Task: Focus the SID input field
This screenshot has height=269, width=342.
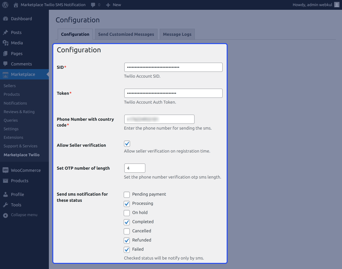Action: coord(173,67)
